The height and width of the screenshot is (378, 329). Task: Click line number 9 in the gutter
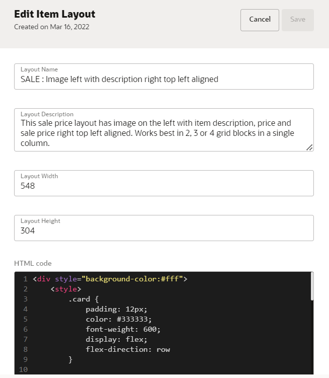coord(25,359)
